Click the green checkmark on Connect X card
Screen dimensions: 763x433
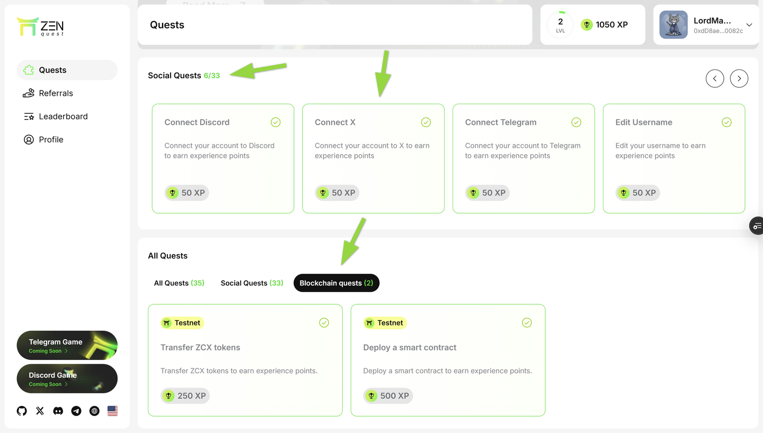[426, 122]
